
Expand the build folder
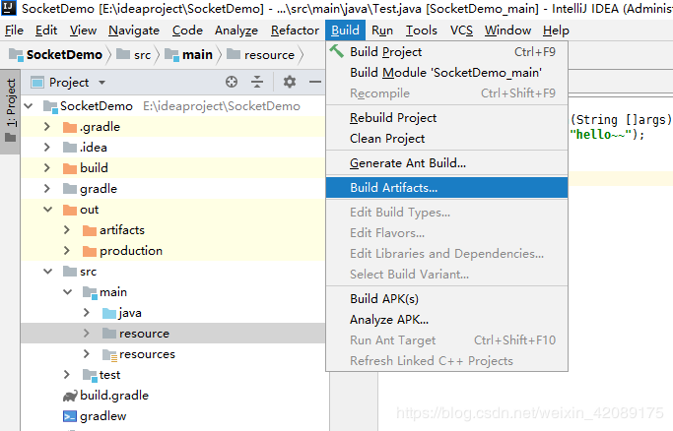(x=47, y=168)
